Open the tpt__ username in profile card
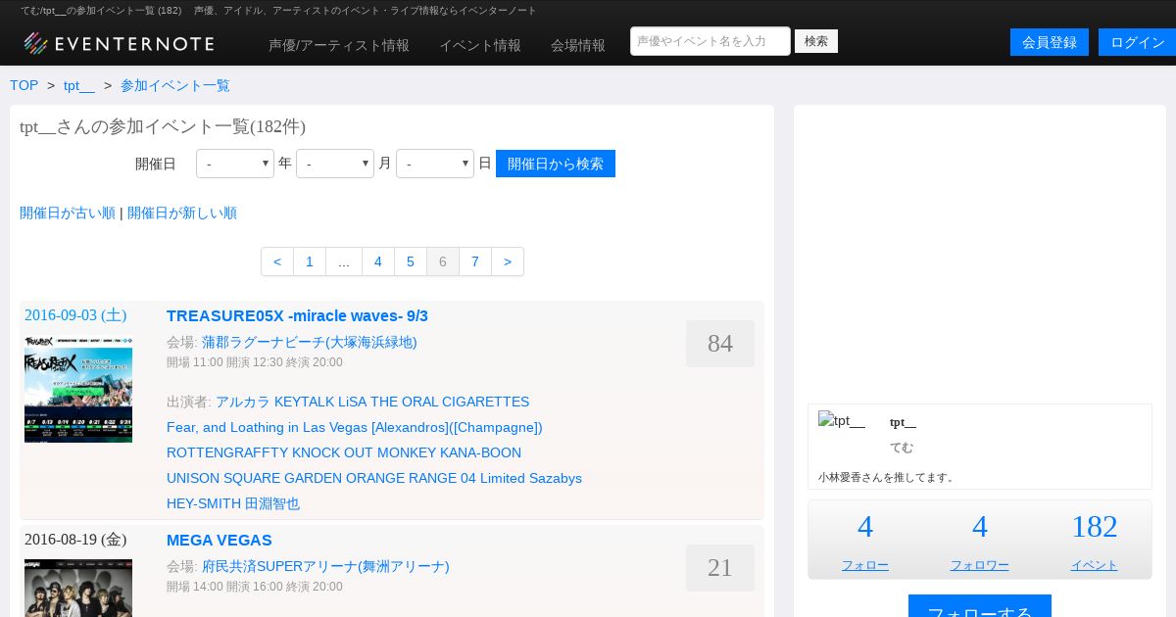This screenshot has width=1176, height=617. 903,422
